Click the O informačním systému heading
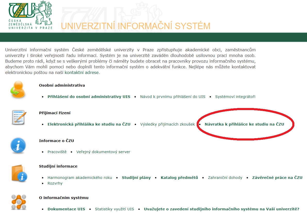This screenshot has width=307, height=215. point(64,197)
